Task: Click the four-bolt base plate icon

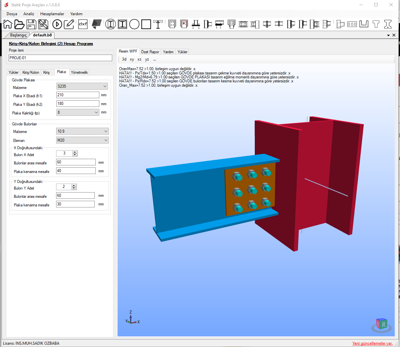Action: (172, 24)
